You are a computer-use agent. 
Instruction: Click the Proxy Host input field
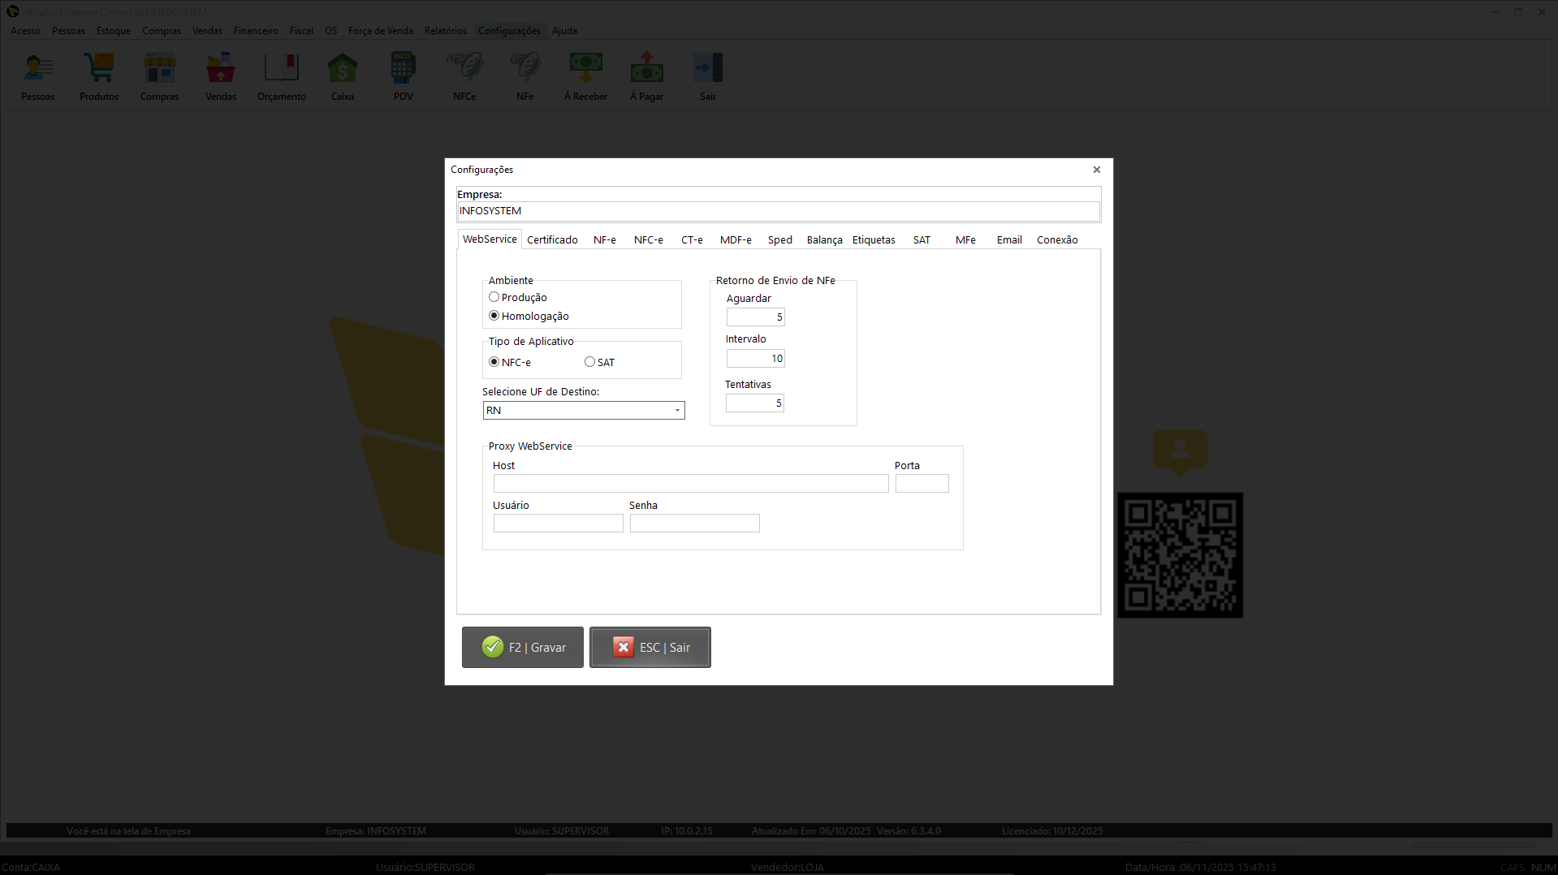(689, 483)
